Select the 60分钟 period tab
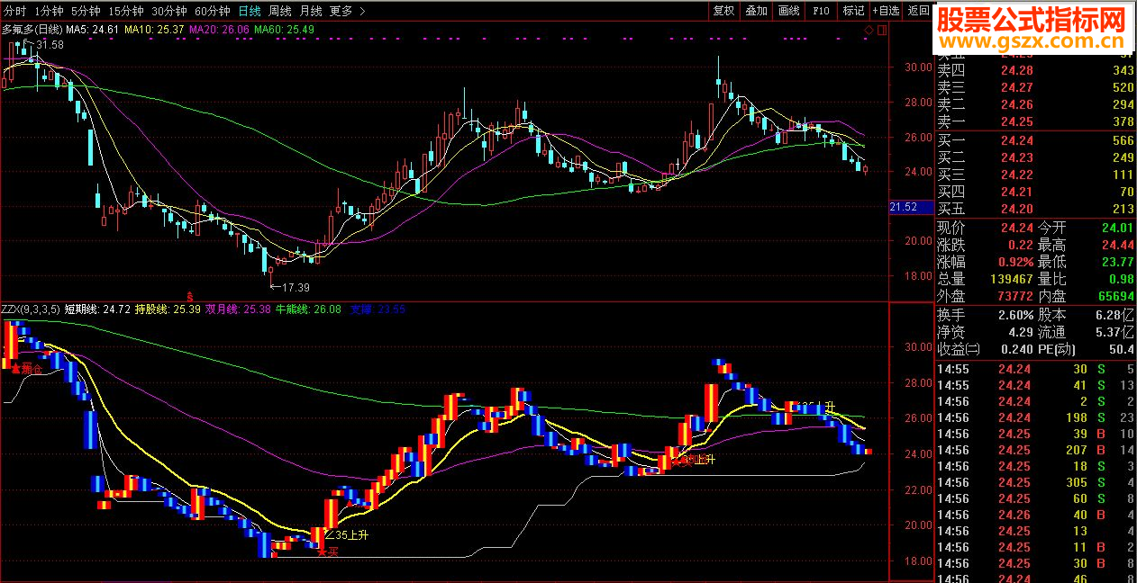Image resolution: width=1137 pixels, height=583 pixels. tap(212, 11)
